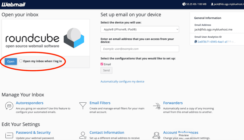
Task: Click the Roundcube logo image
Action: coord(45,38)
